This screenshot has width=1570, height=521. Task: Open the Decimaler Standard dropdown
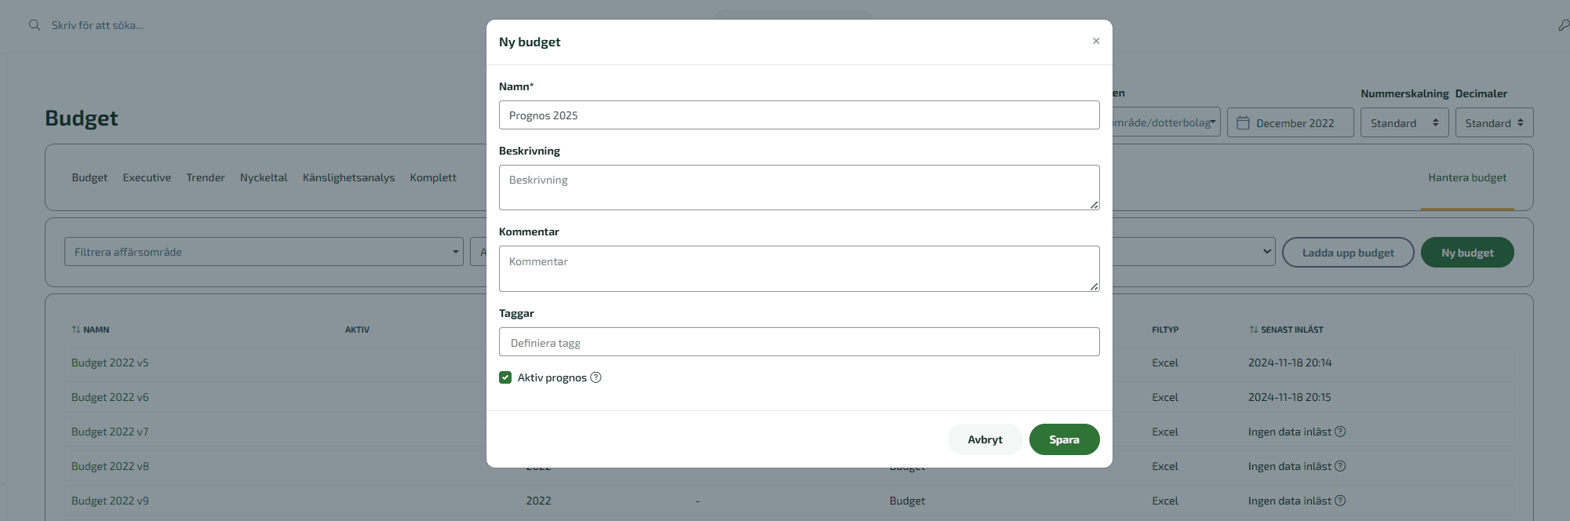1494,122
